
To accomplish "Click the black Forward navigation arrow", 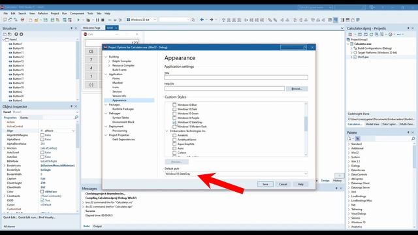I will (x=212, y=20).
